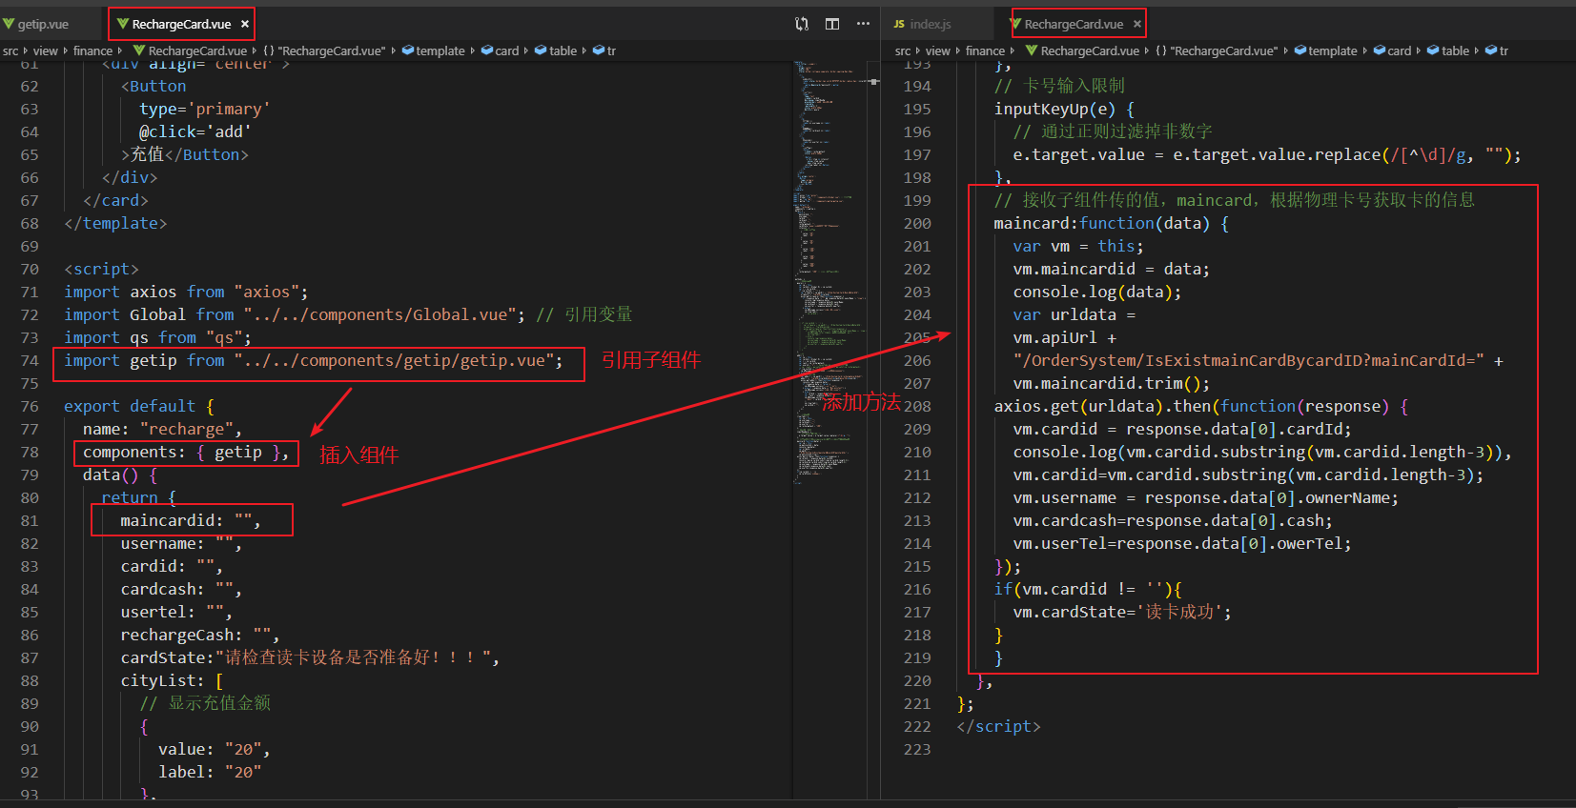Click line number 74 in left editor

click(x=30, y=360)
